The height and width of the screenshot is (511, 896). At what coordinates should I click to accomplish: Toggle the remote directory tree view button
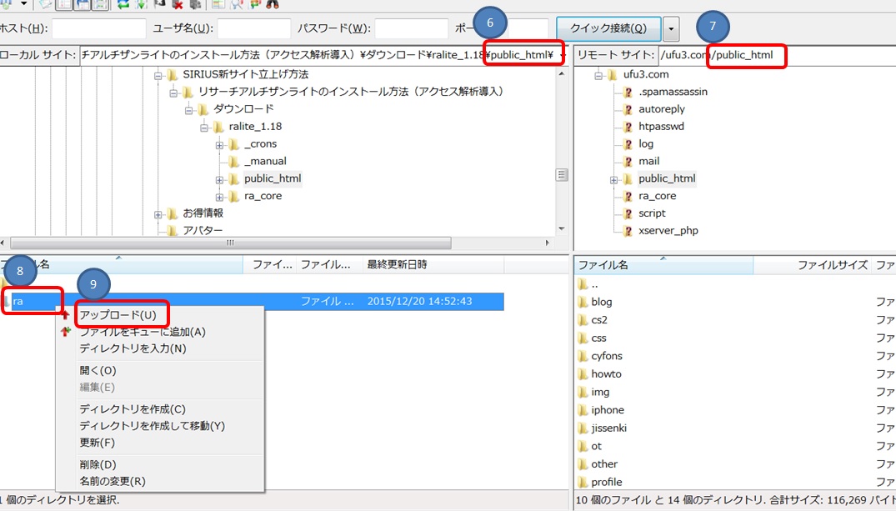click(x=82, y=4)
